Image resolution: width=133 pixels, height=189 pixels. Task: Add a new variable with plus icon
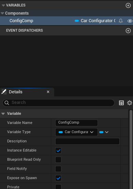(x=128, y=5)
